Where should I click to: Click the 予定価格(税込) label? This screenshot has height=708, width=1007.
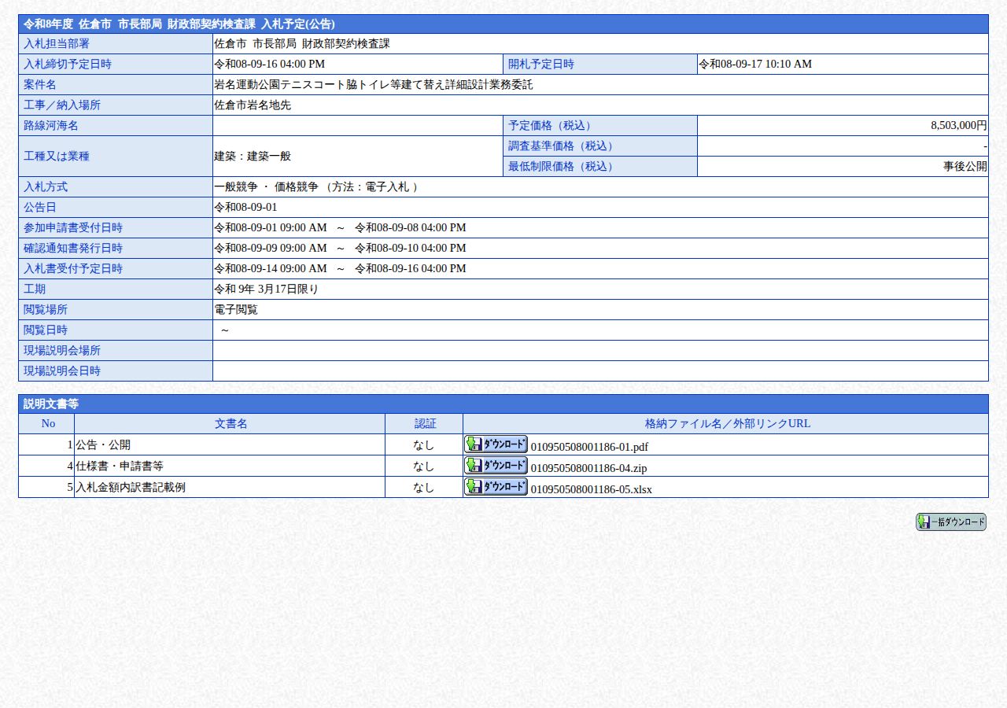pyautogui.click(x=600, y=125)
